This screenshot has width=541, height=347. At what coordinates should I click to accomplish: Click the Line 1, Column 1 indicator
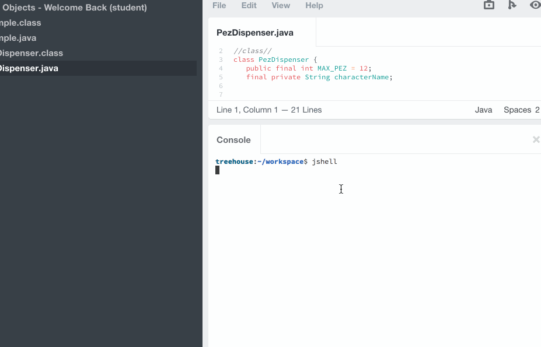[x=268, y=110]
